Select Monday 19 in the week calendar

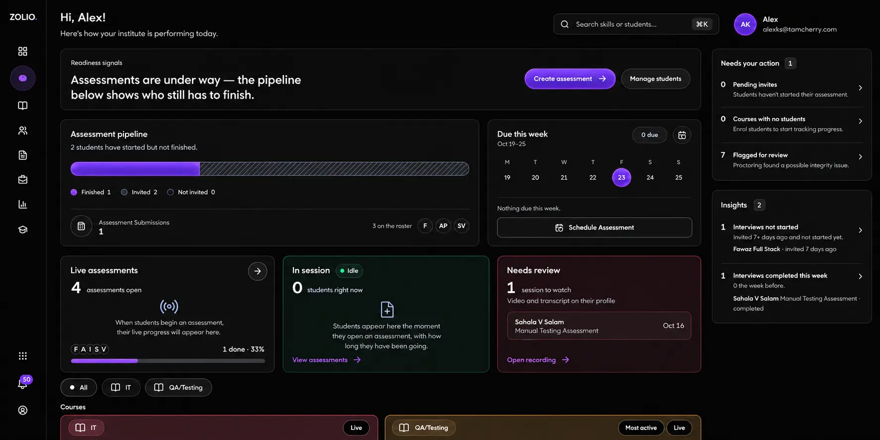[x=507, y=178]
